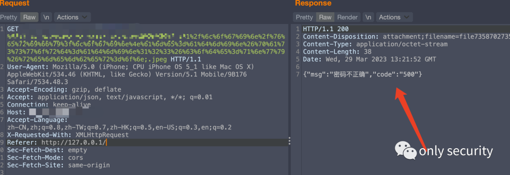This screenshot has height=175, width=510.
Task: Open the Response Actions dropdown
Action: (x=394, y=17)
